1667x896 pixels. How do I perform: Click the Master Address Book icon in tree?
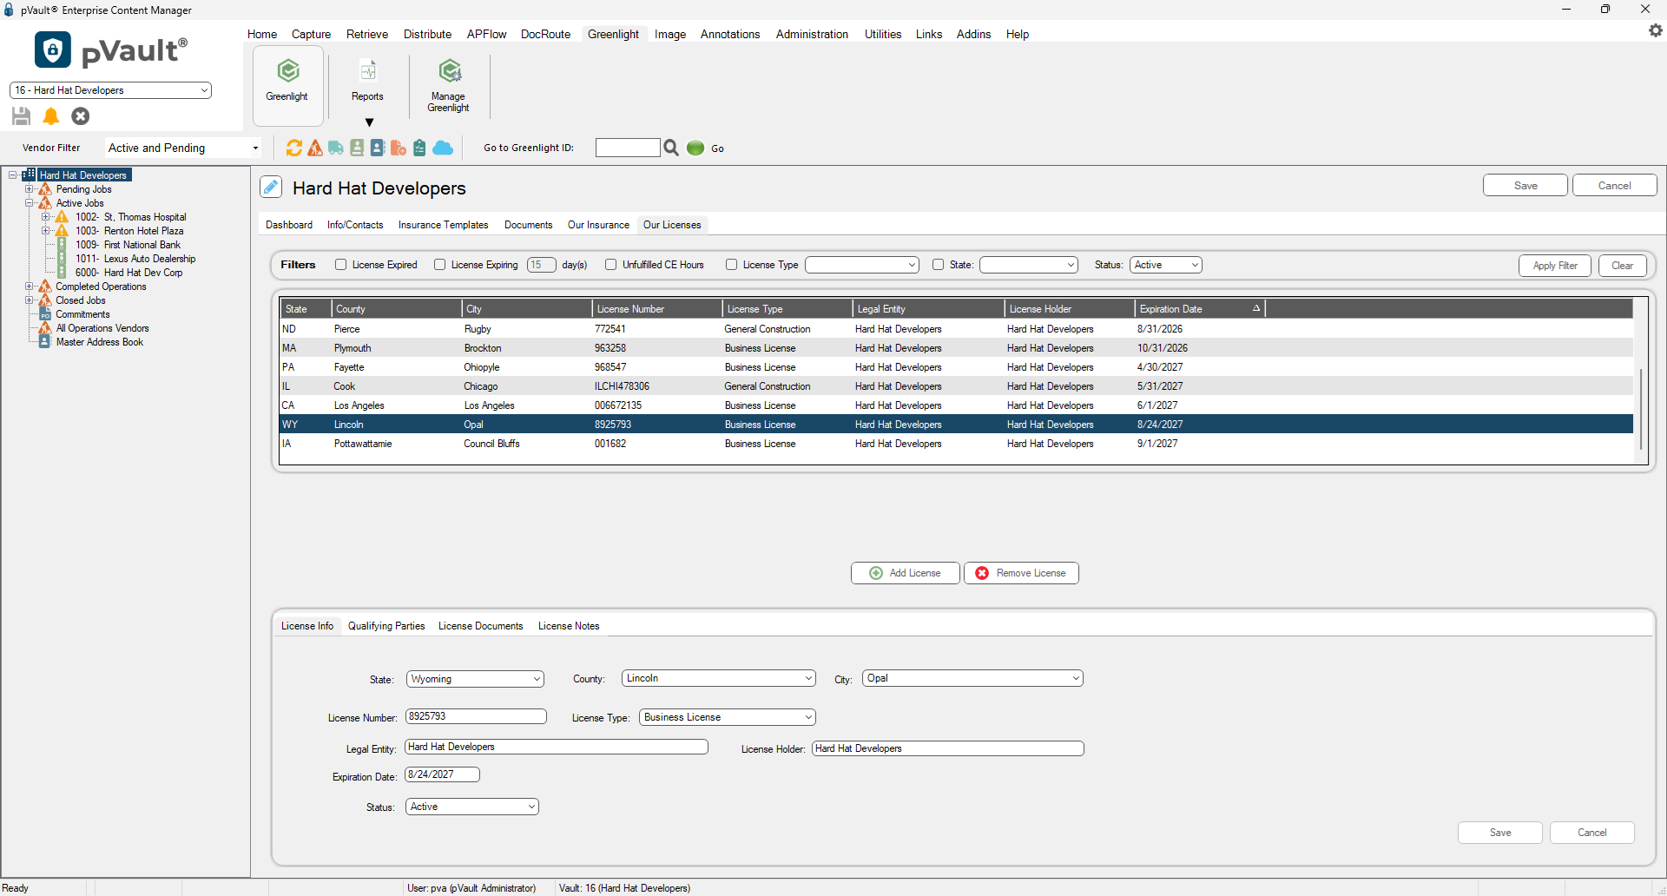[x=45, y=342]
